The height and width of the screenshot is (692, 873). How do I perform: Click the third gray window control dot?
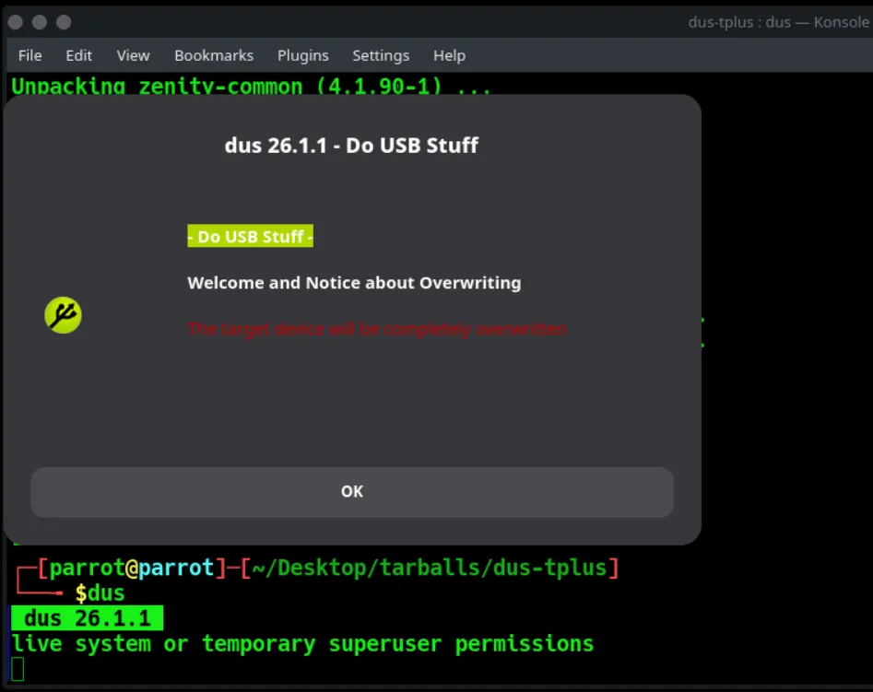64,22
